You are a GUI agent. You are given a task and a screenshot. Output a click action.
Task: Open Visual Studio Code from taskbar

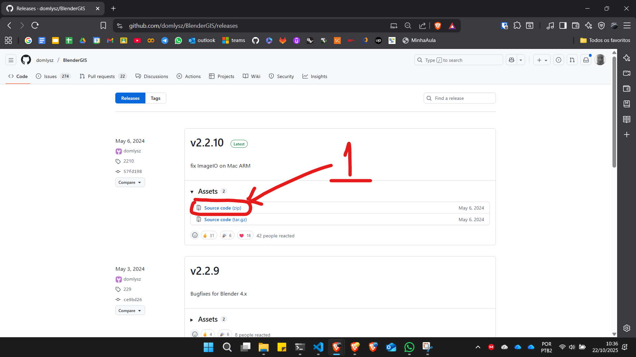(318, 347)
